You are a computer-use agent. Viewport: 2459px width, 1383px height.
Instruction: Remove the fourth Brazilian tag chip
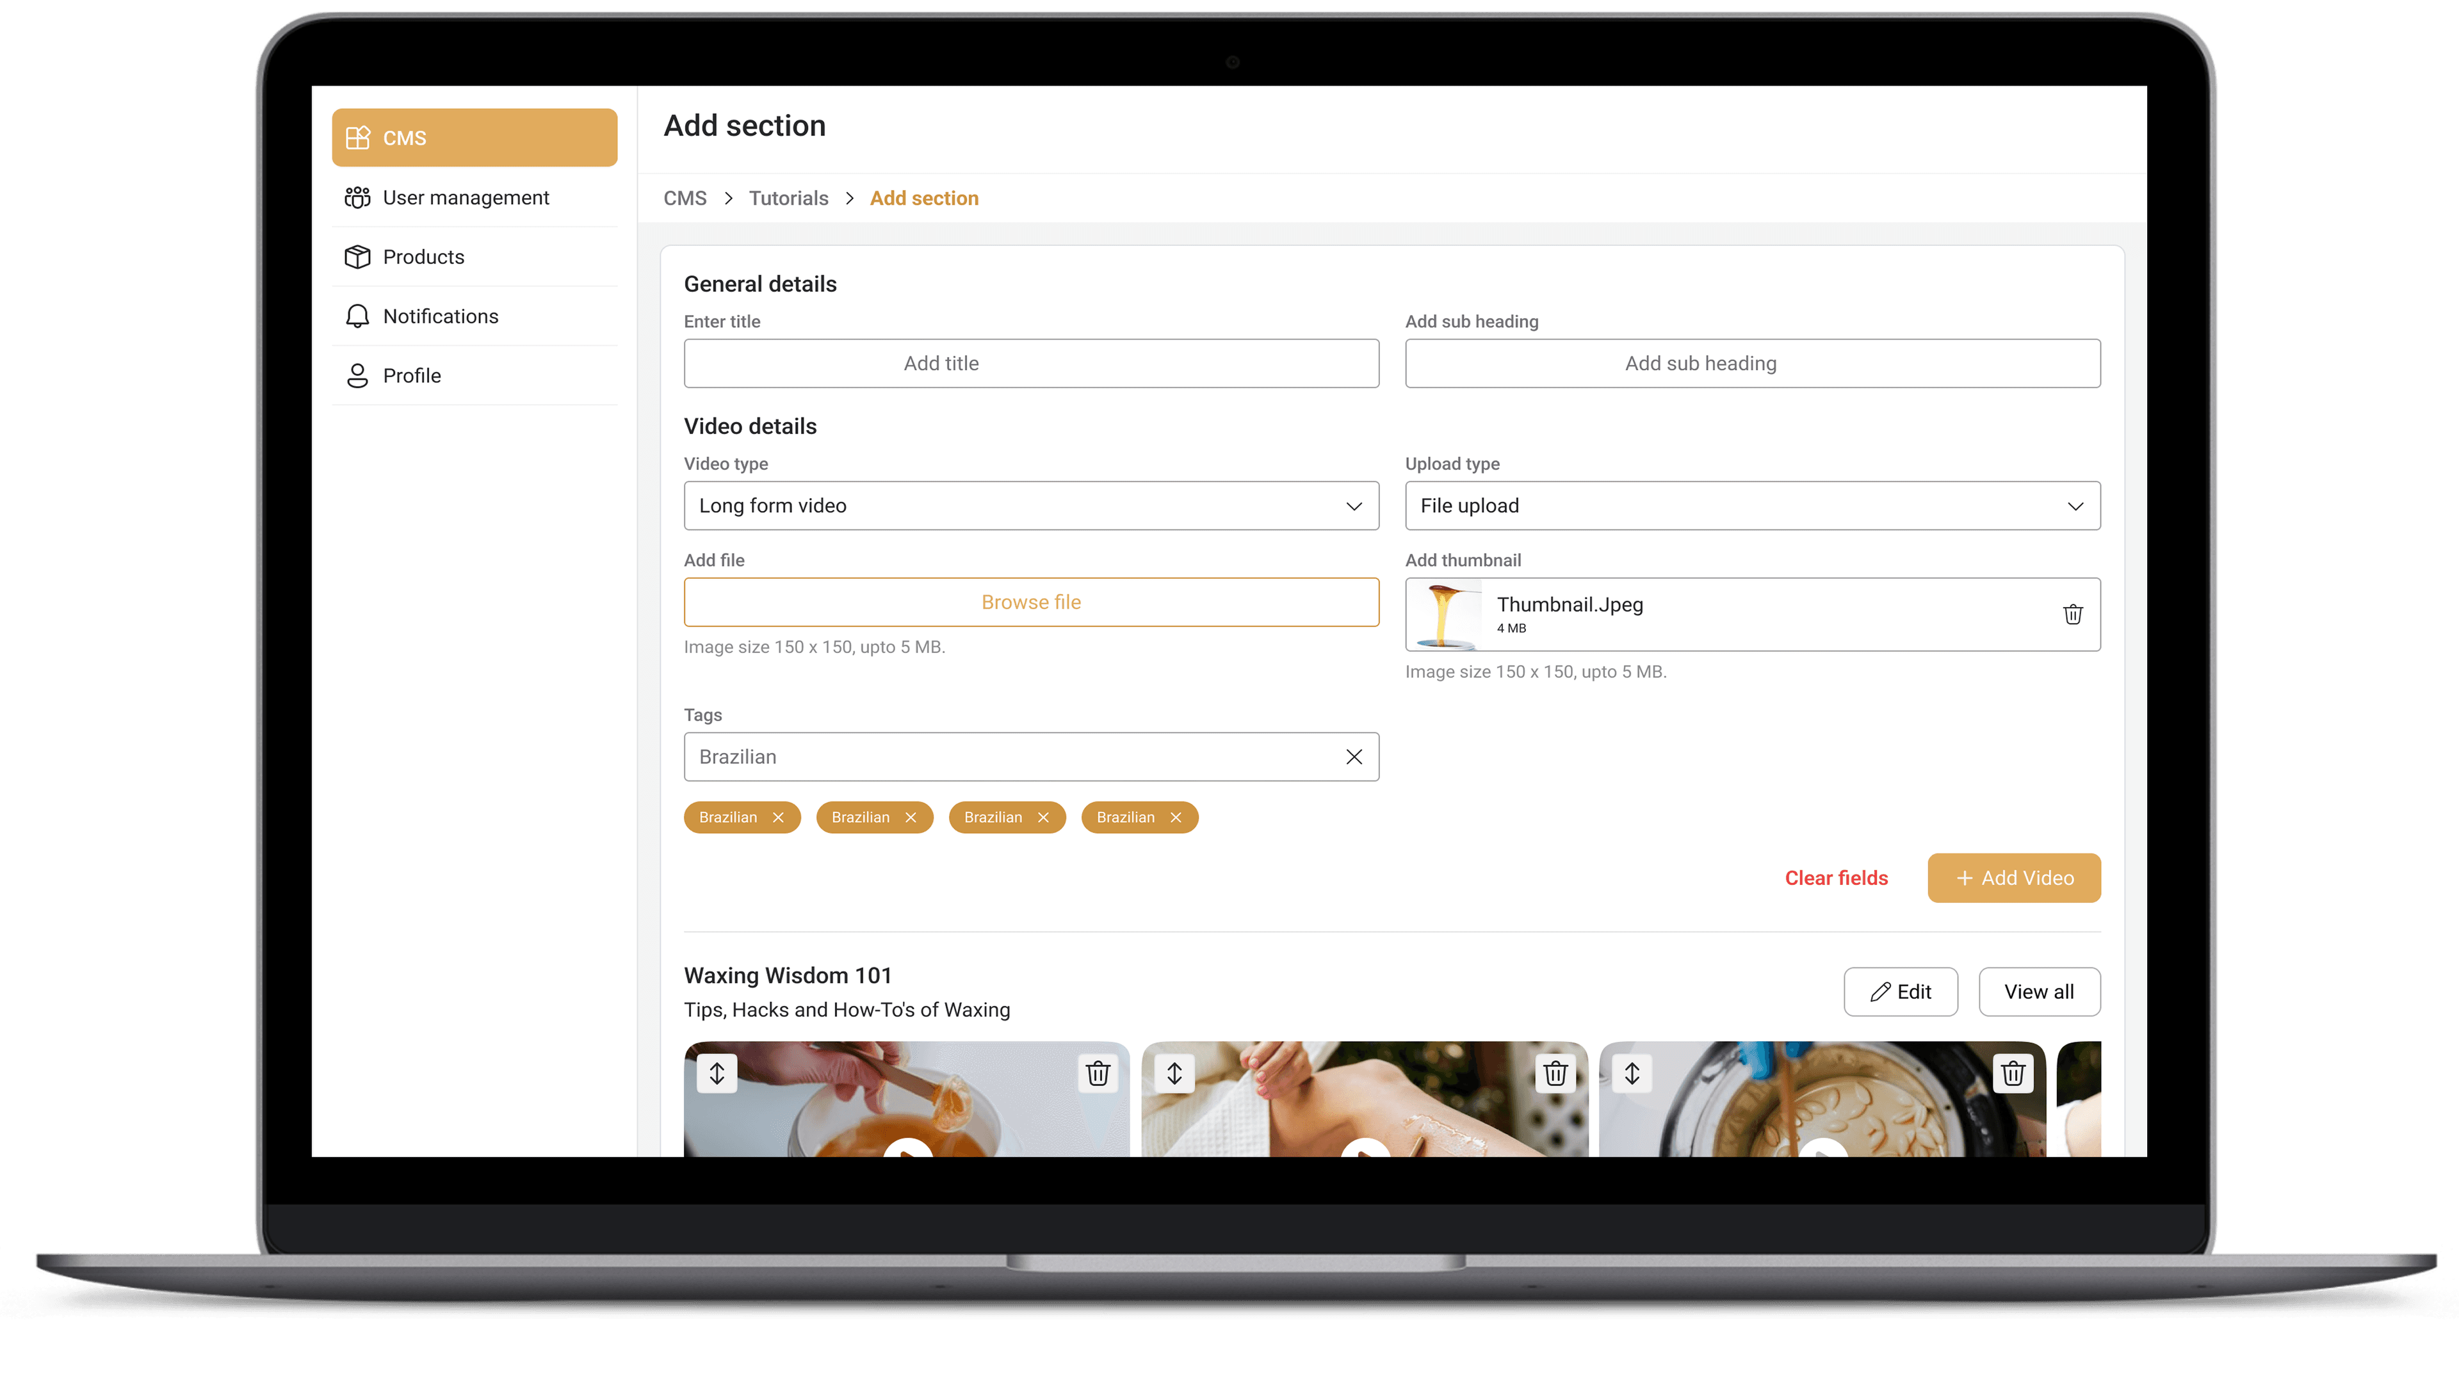click(x=1176, y=817)
